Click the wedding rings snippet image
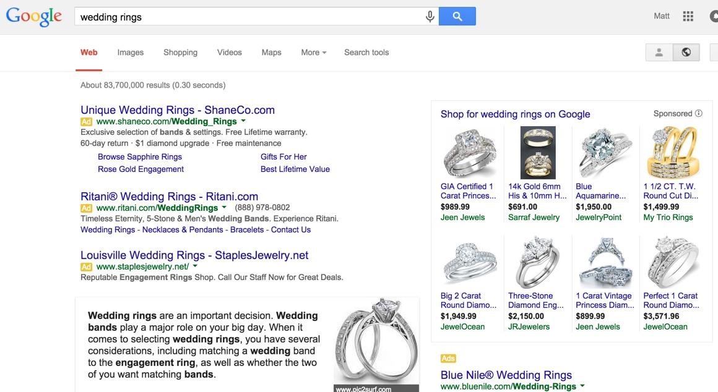718x392 pixels. click(376, 344)
